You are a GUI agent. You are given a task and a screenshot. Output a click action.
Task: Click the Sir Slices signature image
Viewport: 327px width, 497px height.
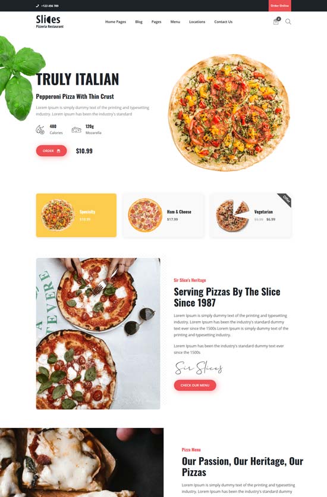[x=199, y=368]
